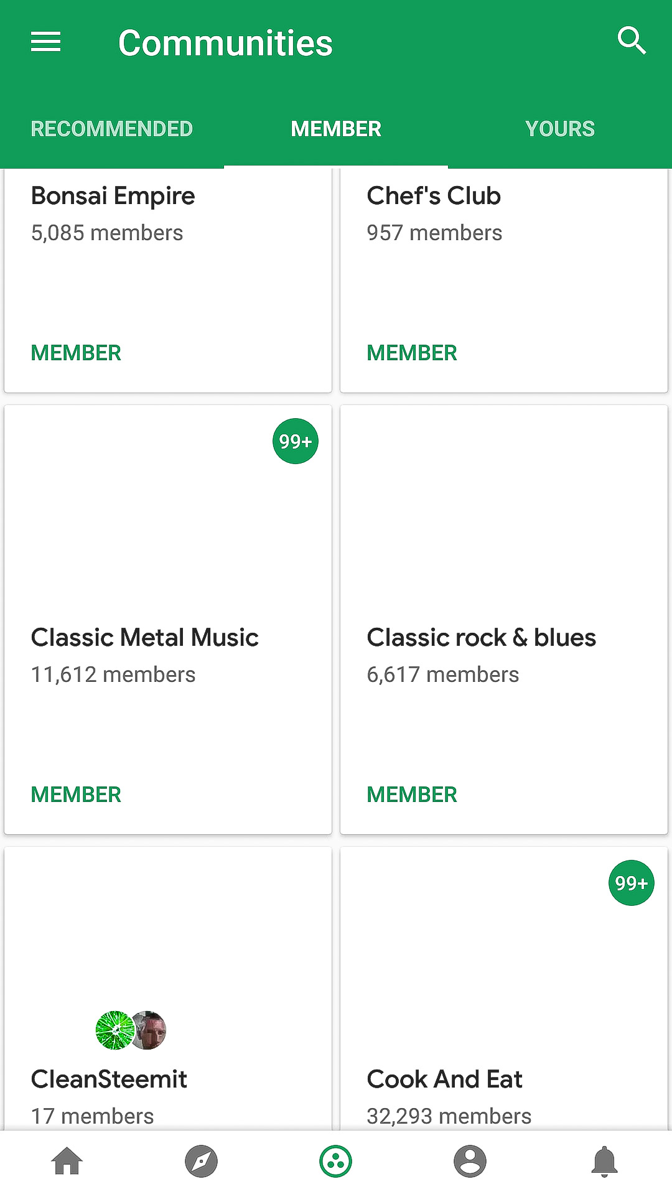
Task: Select the Member tab
Action: tap(336, 129)
